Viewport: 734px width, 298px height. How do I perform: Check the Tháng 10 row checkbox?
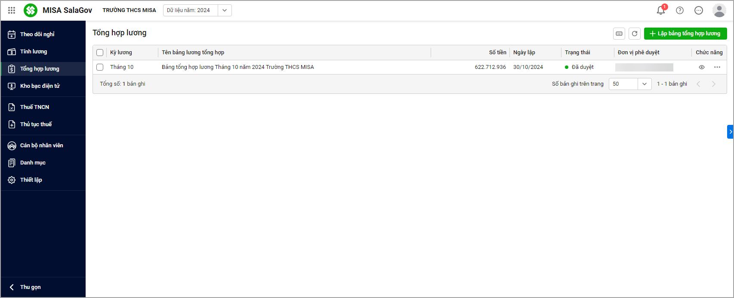(100, 67)
